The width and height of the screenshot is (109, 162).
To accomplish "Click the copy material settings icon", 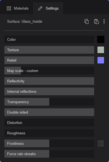I will [86, 22].
